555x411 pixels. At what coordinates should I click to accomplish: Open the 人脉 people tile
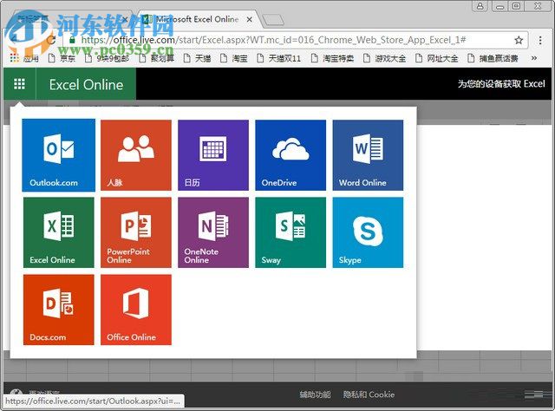[x=136, y=155]
